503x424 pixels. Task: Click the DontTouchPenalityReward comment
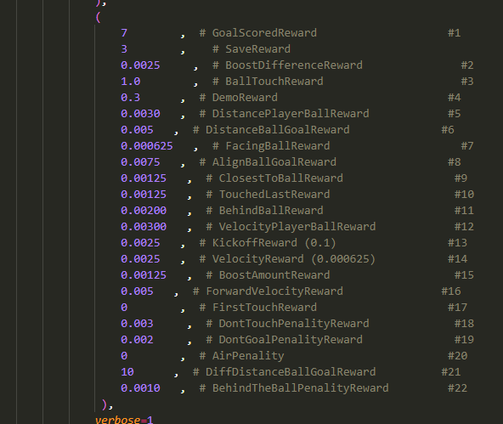[x=287, y=323]
